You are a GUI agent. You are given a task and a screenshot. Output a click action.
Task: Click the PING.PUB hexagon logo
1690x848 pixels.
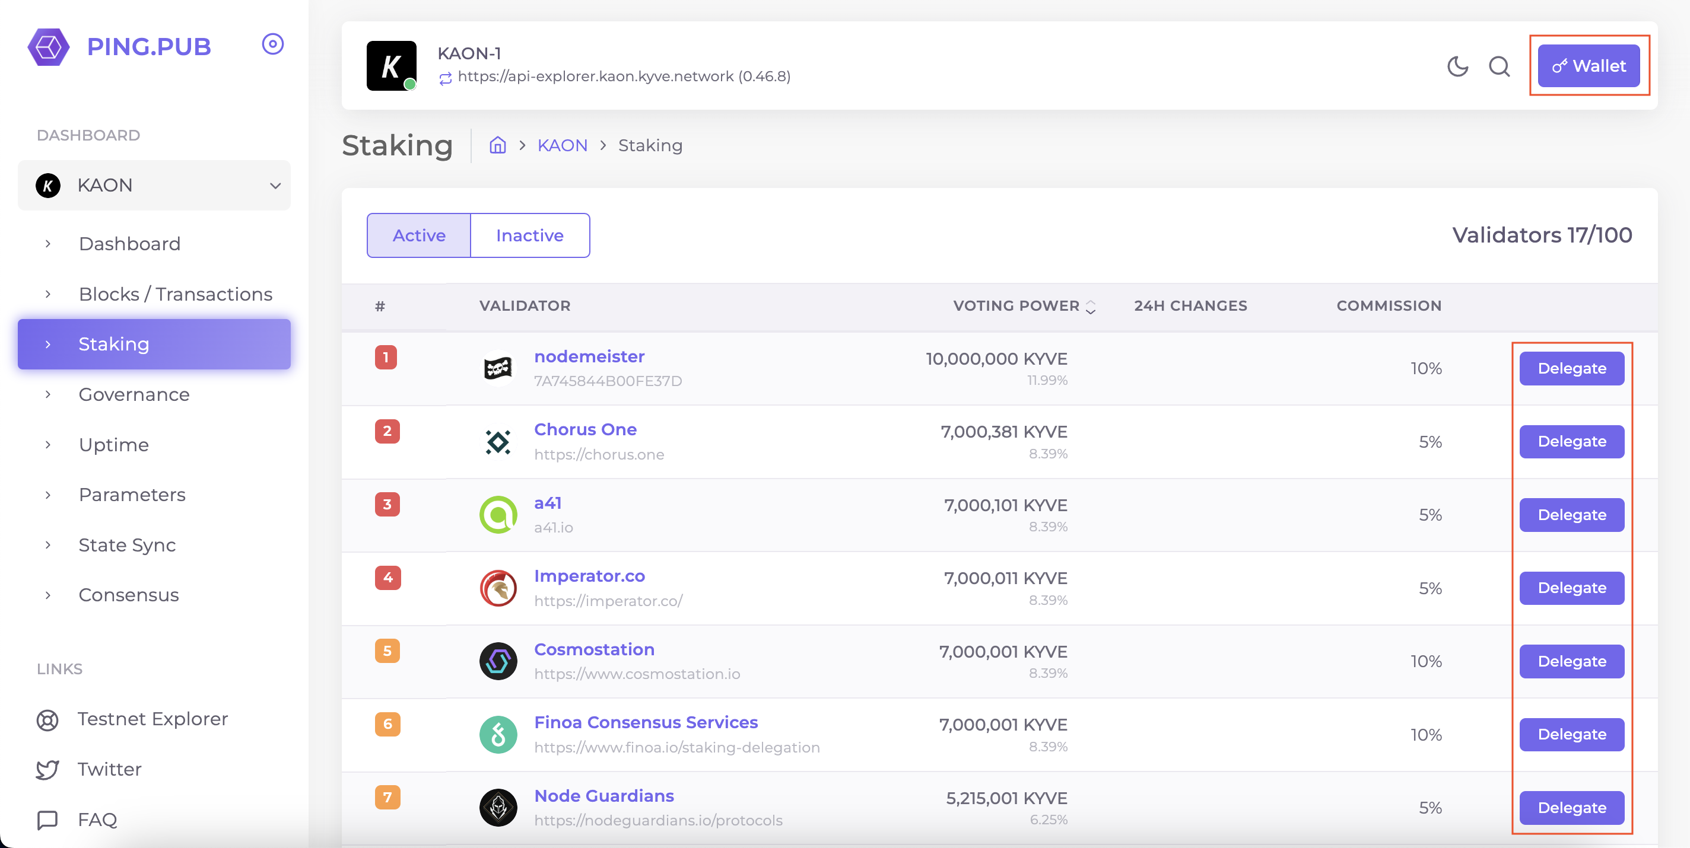pyautogui.click(x=49, y=47)
